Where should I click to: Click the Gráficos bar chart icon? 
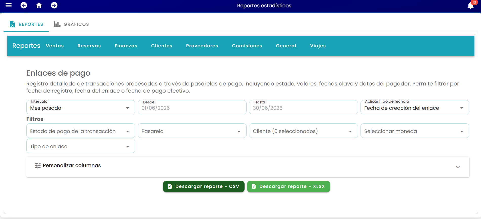tap(57, 24)
